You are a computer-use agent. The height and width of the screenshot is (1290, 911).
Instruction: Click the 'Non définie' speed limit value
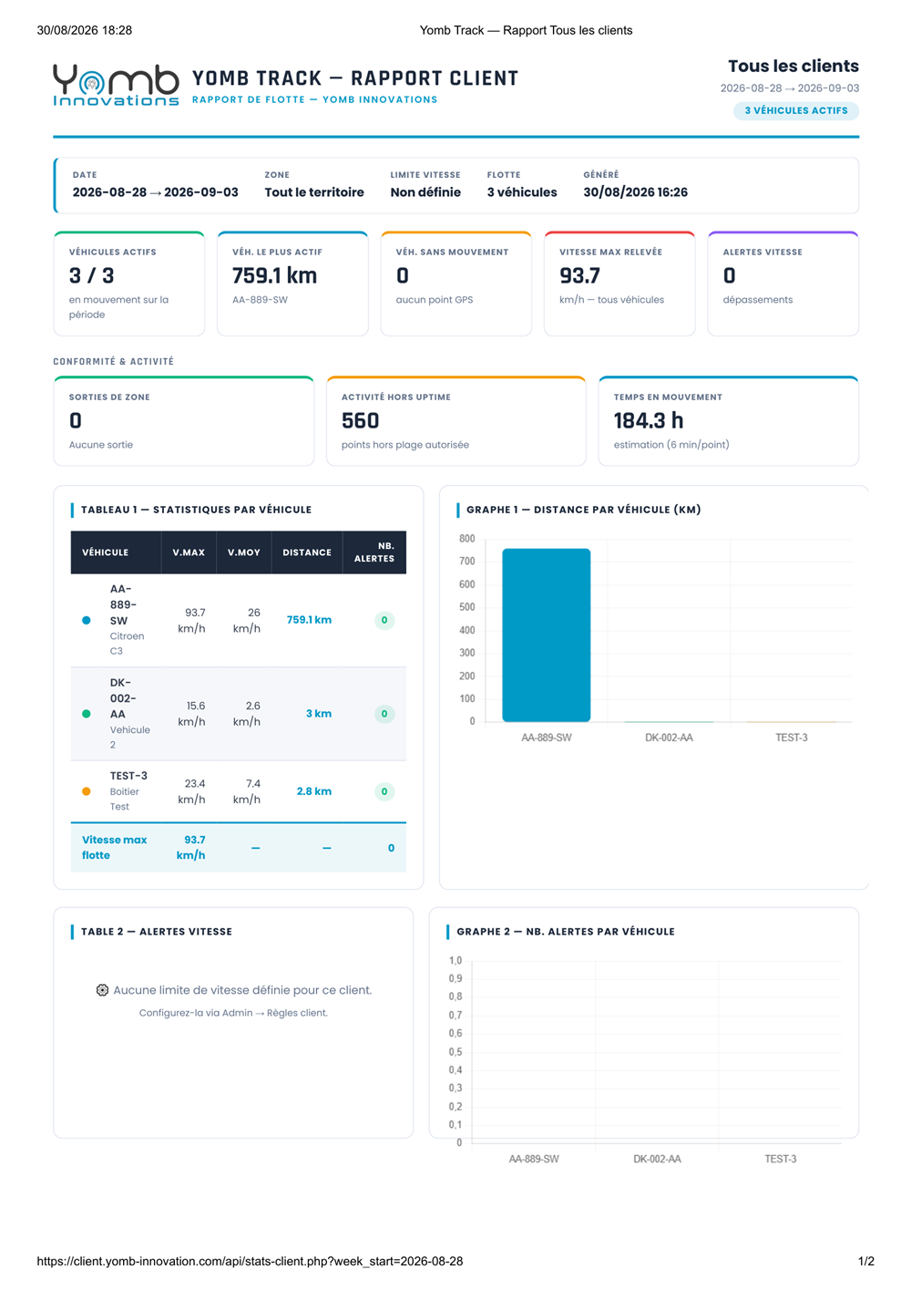tap(425, 192)
